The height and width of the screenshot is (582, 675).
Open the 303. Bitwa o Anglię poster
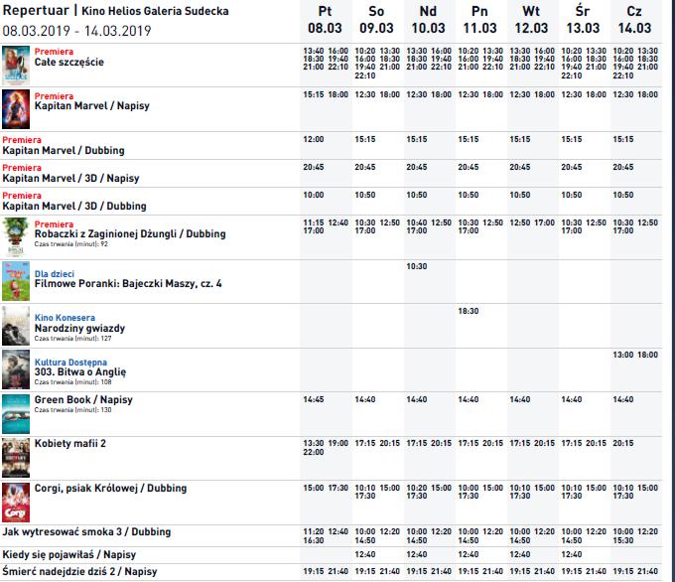pyautogui.click(x=16, y=369)
